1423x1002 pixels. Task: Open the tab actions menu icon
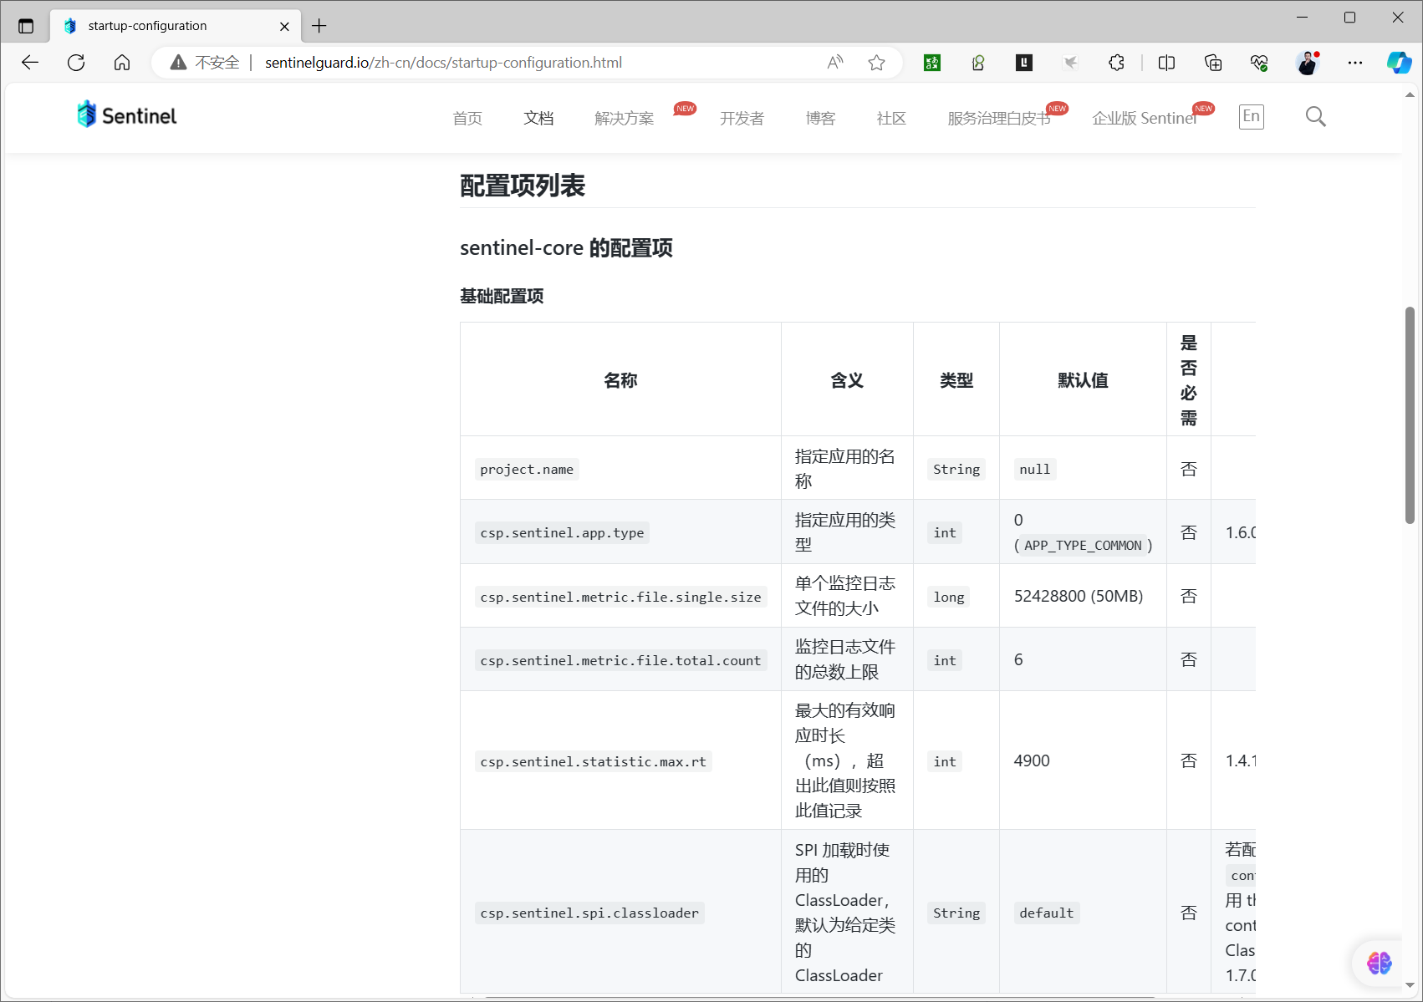tap(26, 26)
